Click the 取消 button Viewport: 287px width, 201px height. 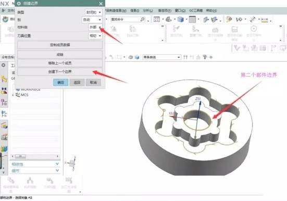point(93,82)
